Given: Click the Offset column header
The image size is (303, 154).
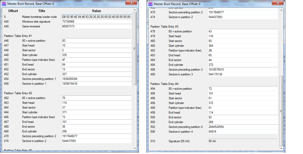Looking at the screenshot, I should coord(13,11).
